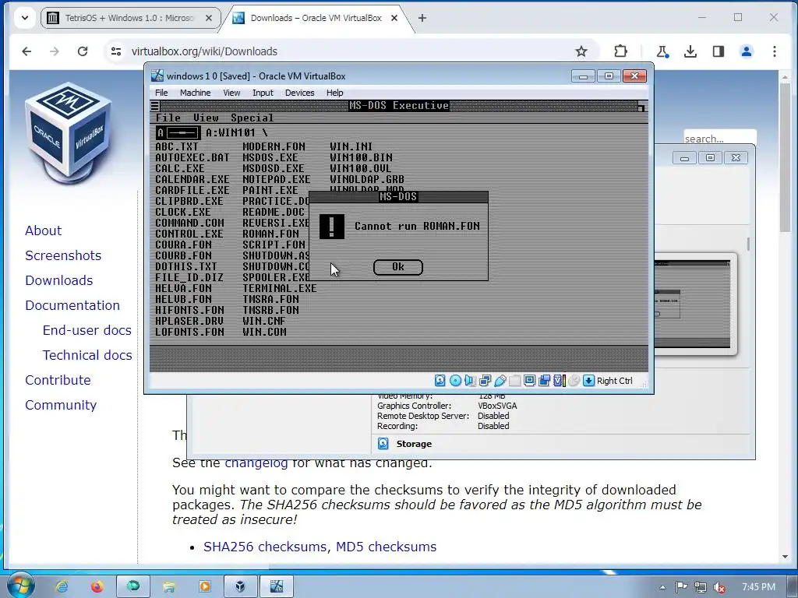This screenshot has width=798, height=598.
Task: Open the Chrome profile avatar
Action: pyautogui.click(x=747, y=51)
